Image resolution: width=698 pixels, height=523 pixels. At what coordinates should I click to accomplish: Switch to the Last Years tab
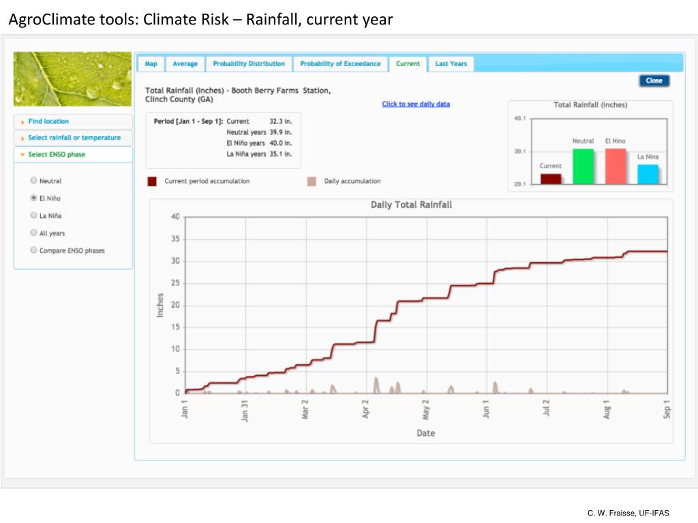point(451,63)
